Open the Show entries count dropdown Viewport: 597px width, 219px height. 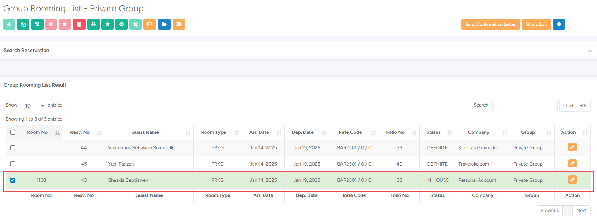(32, 105)
